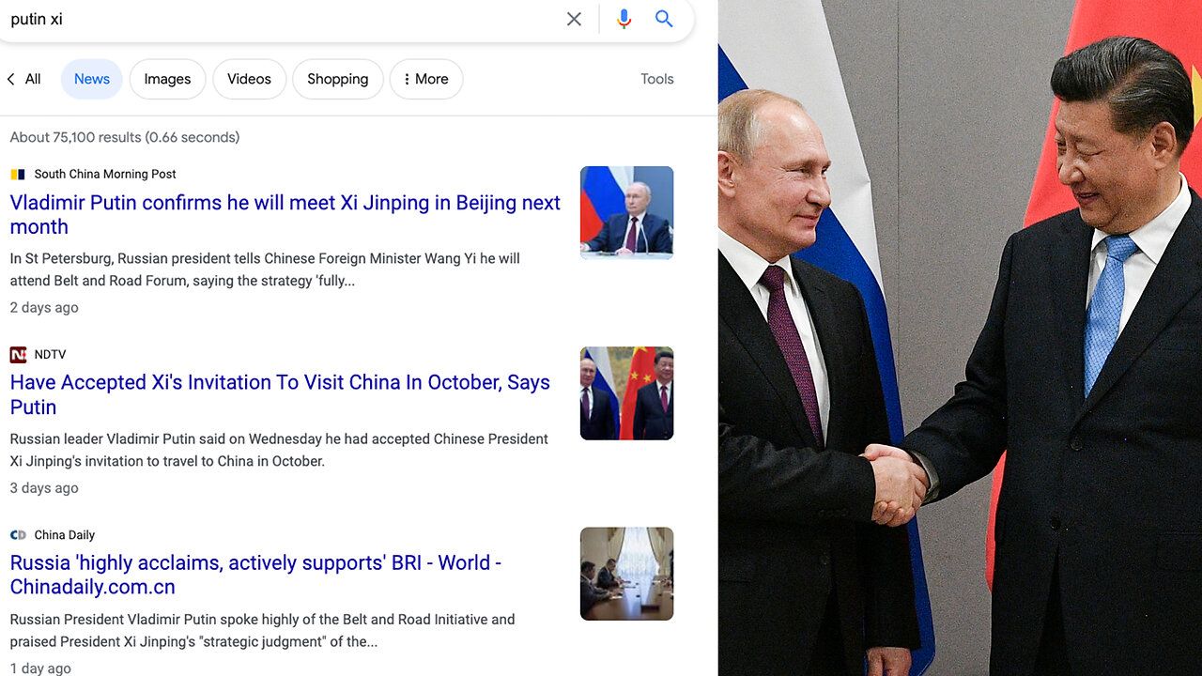
Task: Click the South China Morning Post article thumbnail
Action: coord(626,212)
